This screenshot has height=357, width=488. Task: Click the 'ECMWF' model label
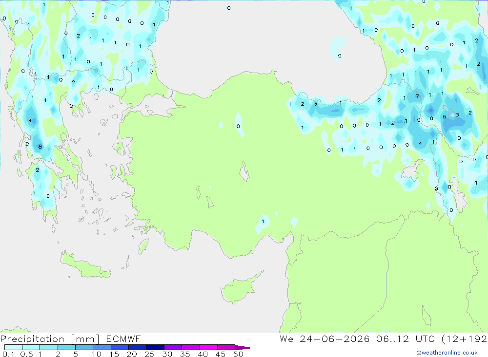(123, 338)
